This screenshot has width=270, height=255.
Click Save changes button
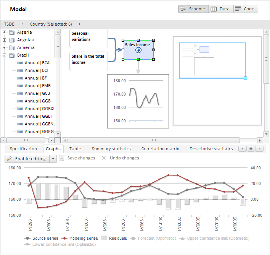(x=77, y=158)
